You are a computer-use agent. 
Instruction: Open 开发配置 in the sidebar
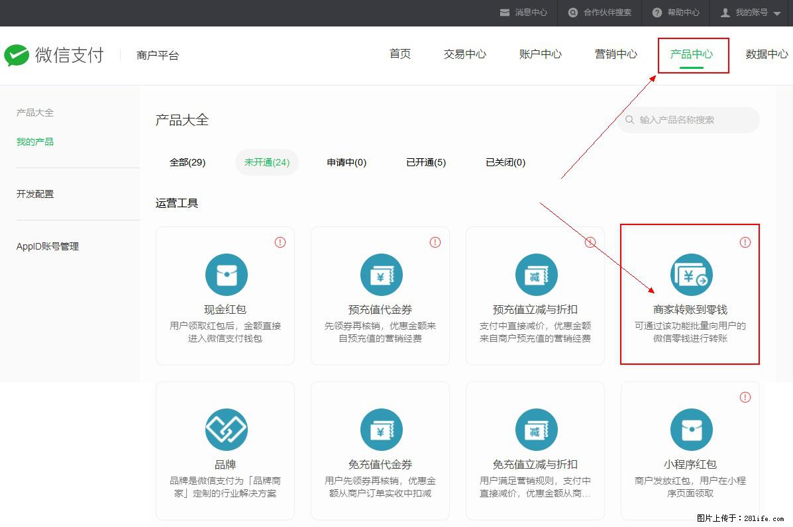click(x=34, y=193)
